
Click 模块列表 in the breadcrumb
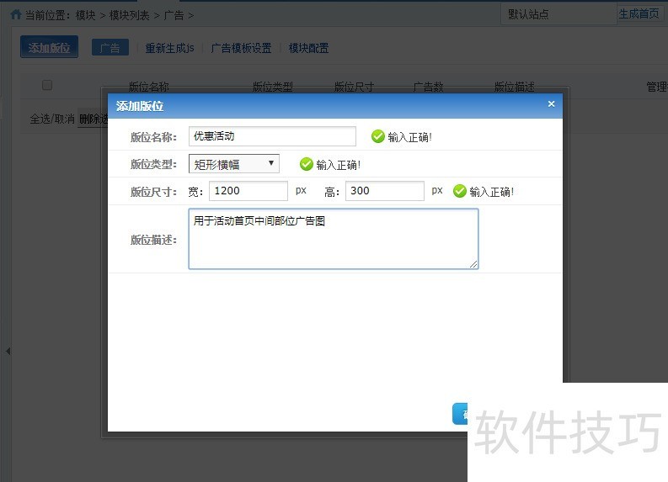(130, 15)
